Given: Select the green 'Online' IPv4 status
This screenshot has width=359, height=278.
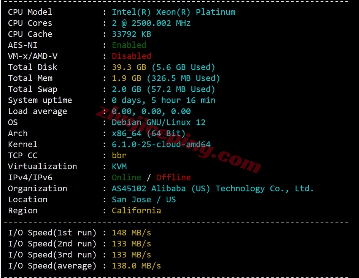Looking at the screenshot, I should [x=126, y=178].
